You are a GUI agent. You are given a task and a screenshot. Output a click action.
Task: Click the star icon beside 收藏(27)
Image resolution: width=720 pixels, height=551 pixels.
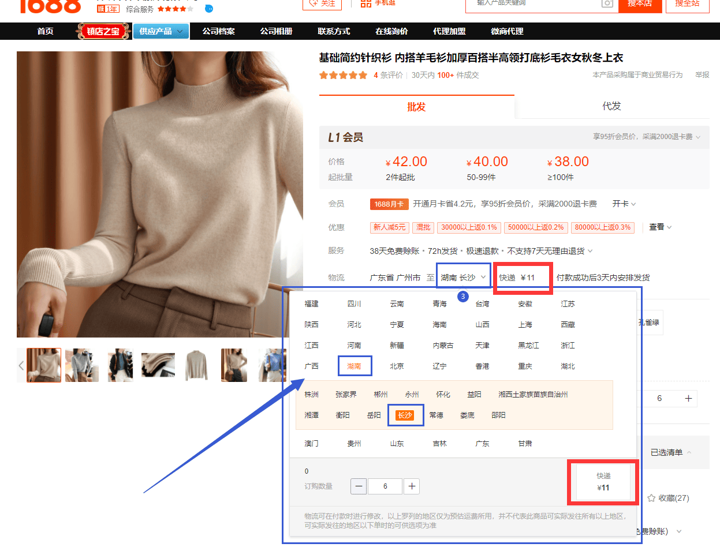pyautogui.click(x=651, y=498)
